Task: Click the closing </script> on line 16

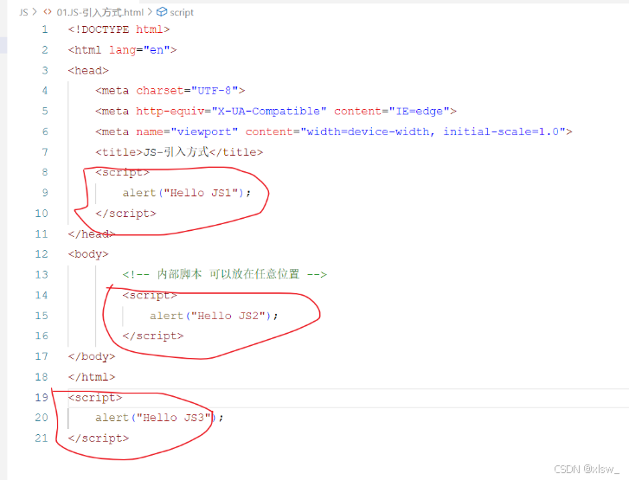Action: [153, 336]
